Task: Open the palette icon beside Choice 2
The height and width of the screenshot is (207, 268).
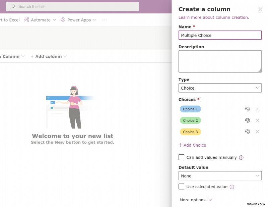Action: tap(248, 120)
